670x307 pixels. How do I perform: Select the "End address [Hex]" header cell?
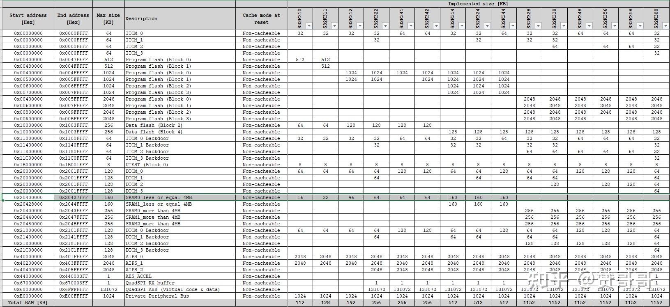(73, 18)
